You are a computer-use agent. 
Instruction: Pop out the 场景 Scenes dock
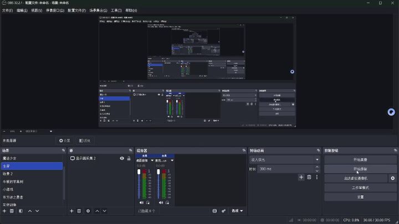(63, 150)
